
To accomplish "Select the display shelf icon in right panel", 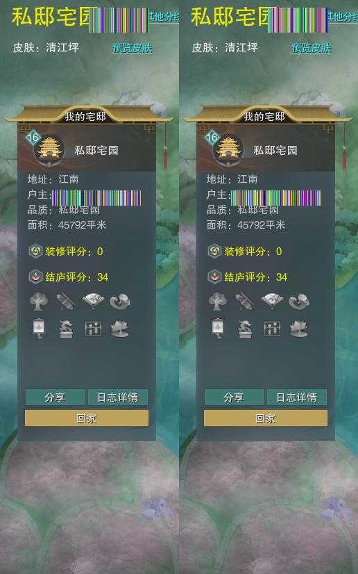I will [x=272, y=329].
